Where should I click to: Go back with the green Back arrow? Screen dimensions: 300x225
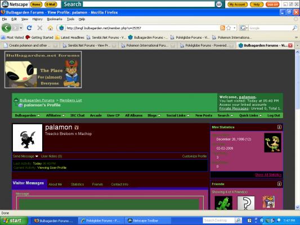point(6,28)
